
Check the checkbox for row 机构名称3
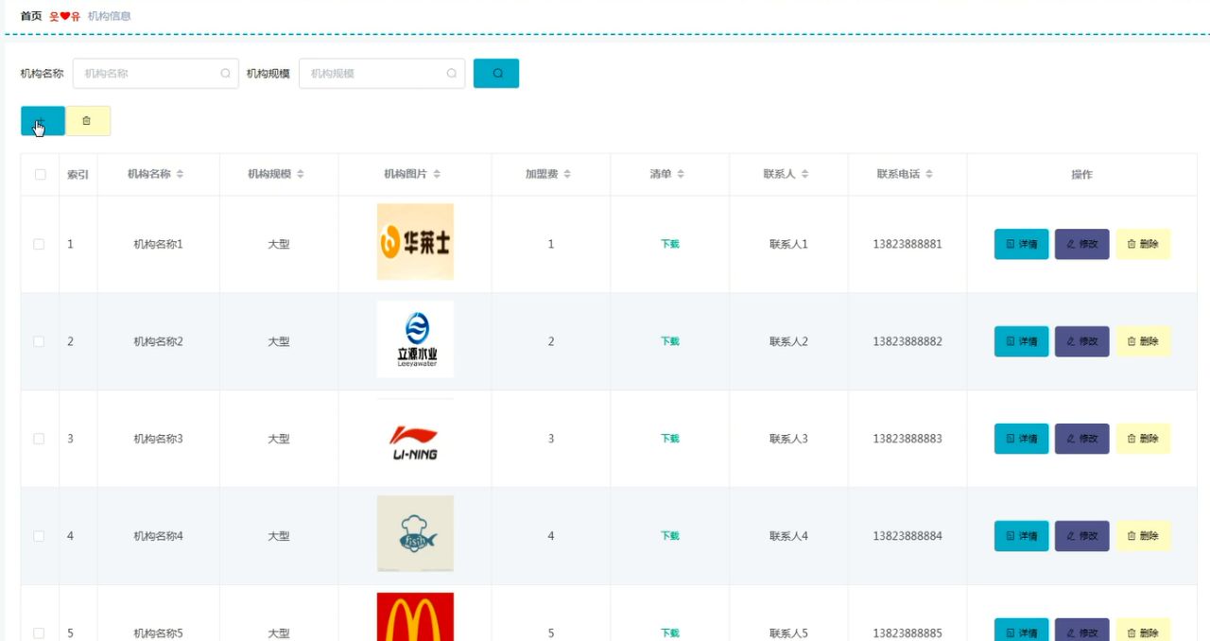pos(39,439)
